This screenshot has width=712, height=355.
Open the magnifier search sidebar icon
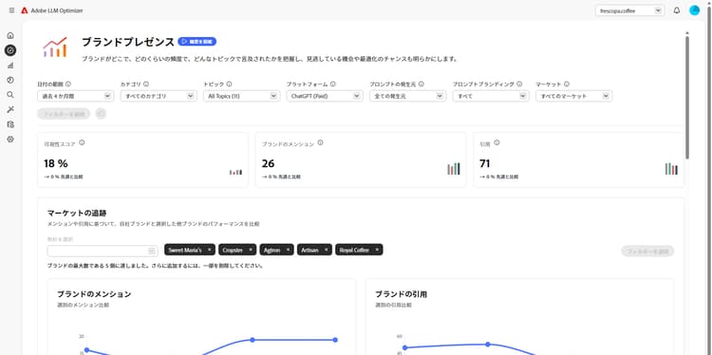[10, 94]
